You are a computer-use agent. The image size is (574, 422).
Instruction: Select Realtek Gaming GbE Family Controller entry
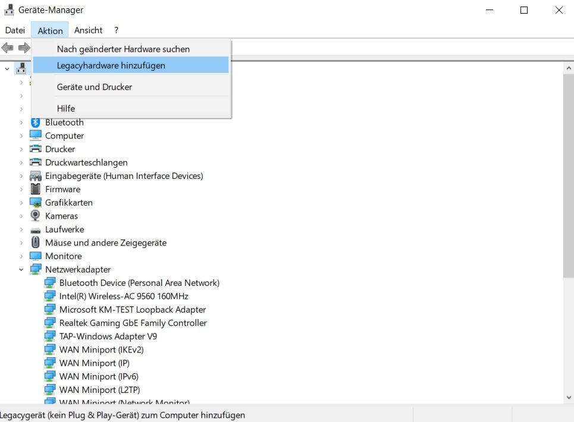133,323
